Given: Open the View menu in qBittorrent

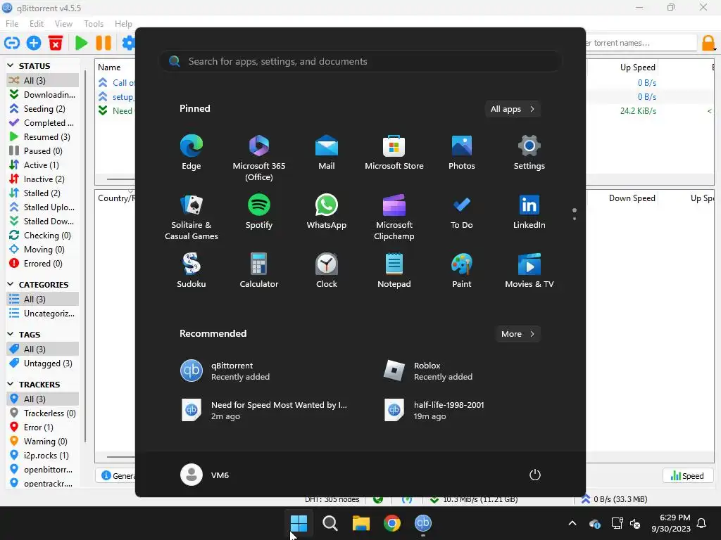Looking at the screenshot, I should [x=63, y=23].
